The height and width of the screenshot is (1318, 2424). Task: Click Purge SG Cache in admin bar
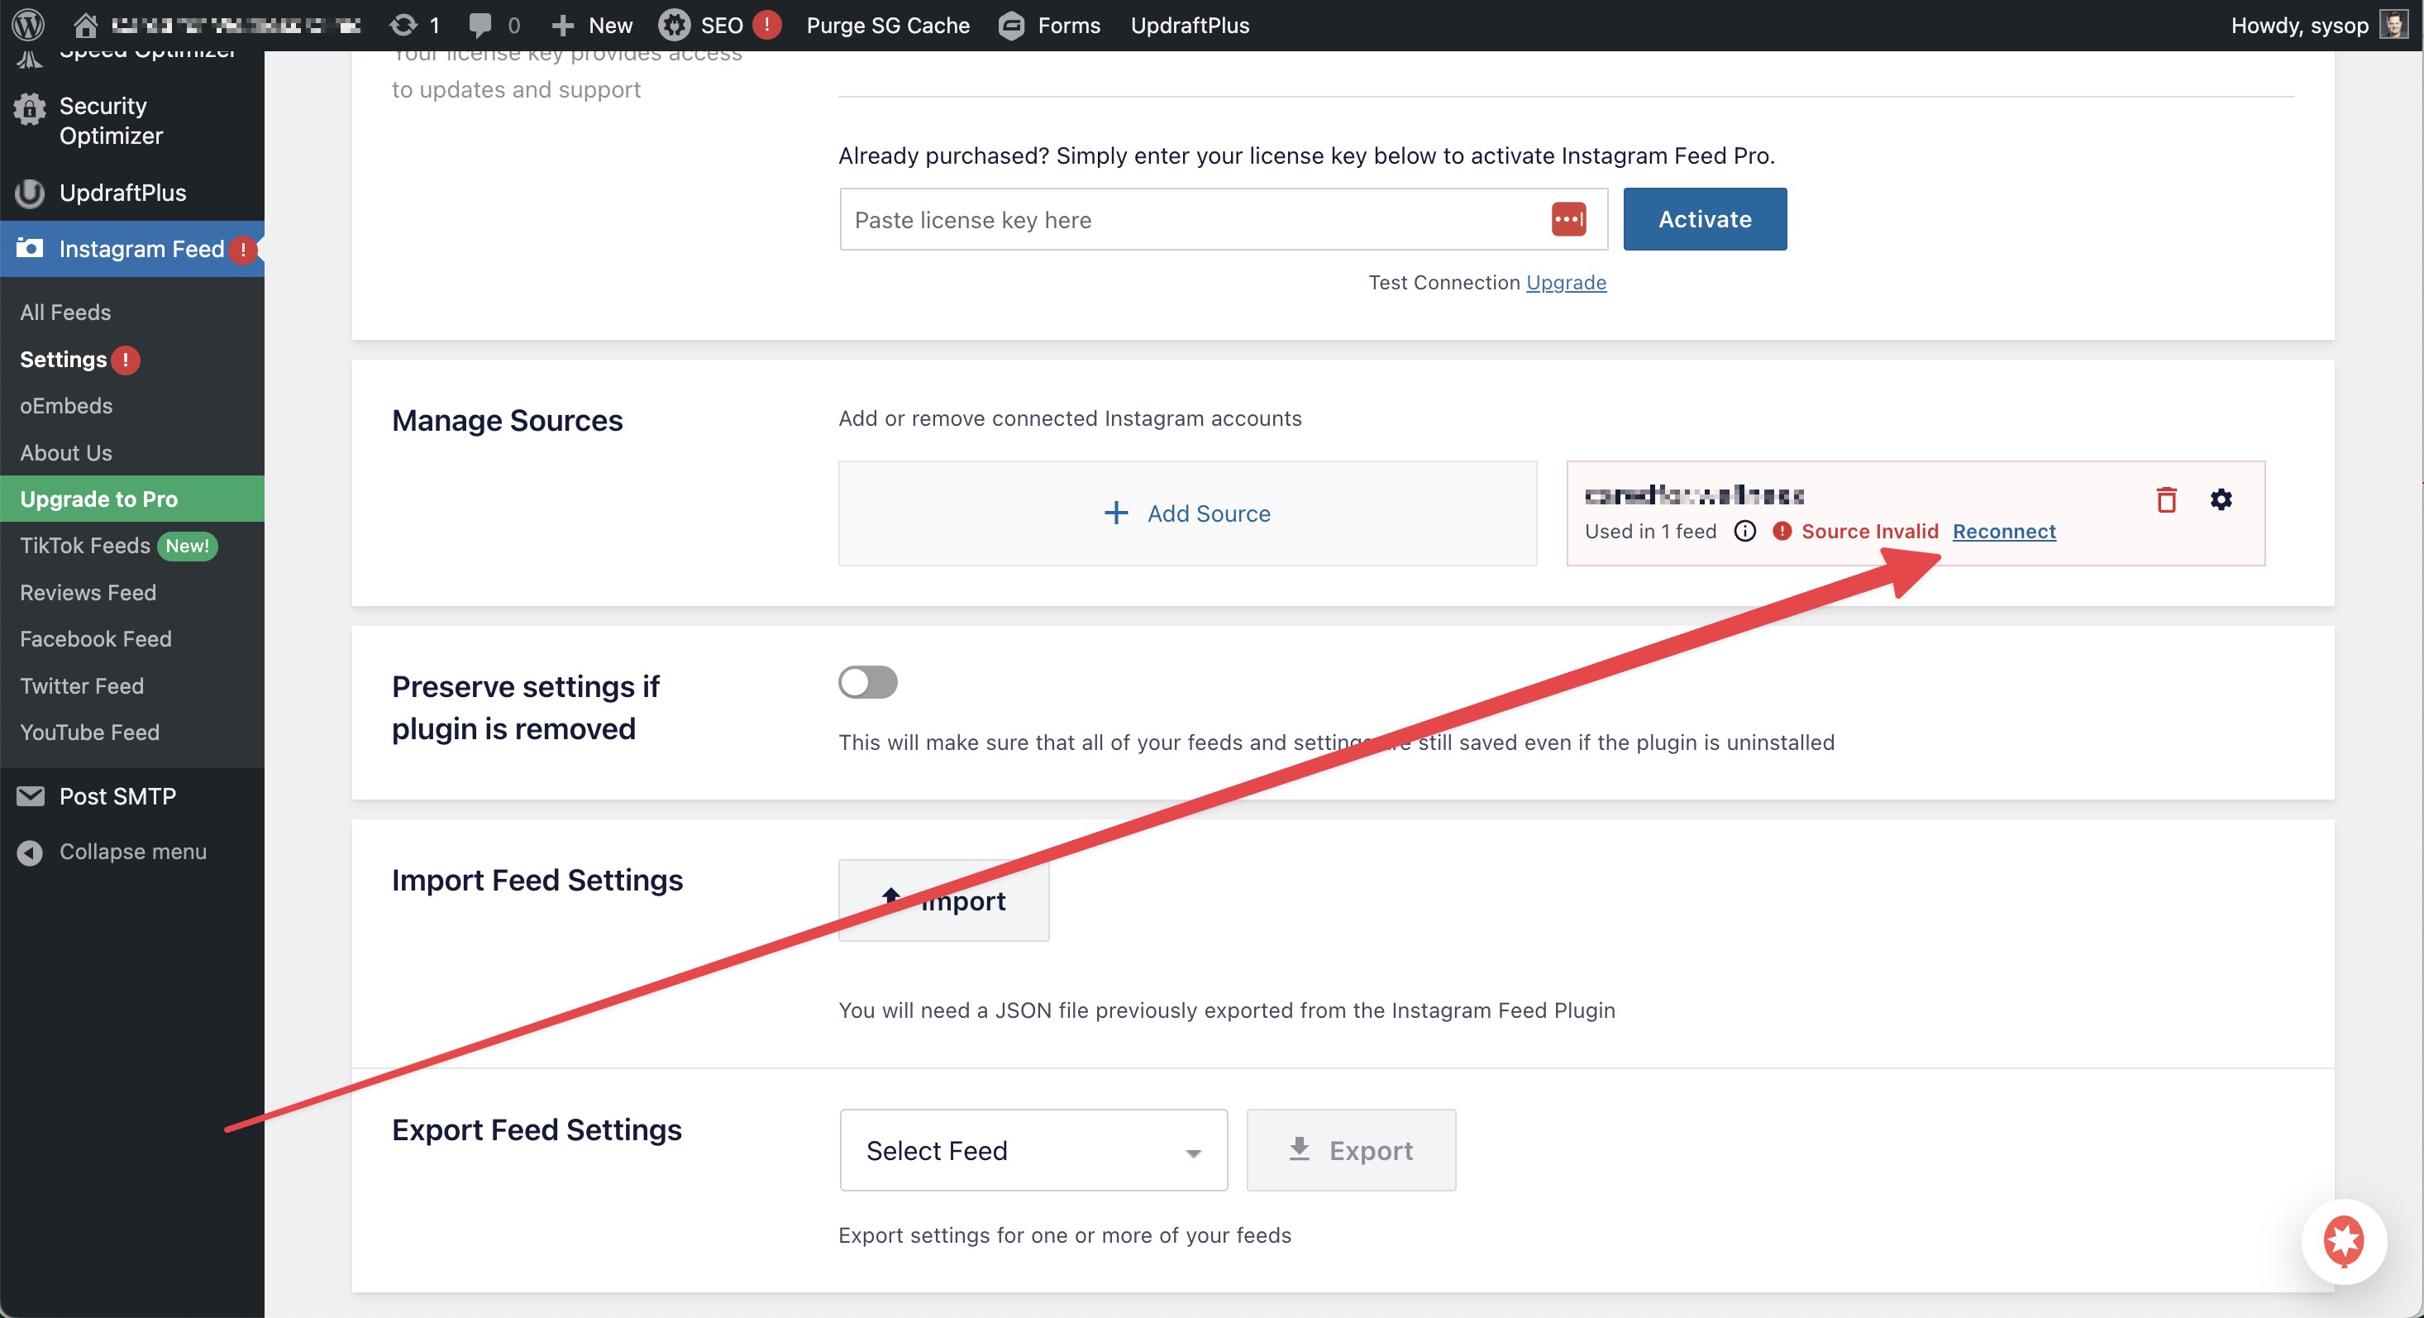click(887, 26)
